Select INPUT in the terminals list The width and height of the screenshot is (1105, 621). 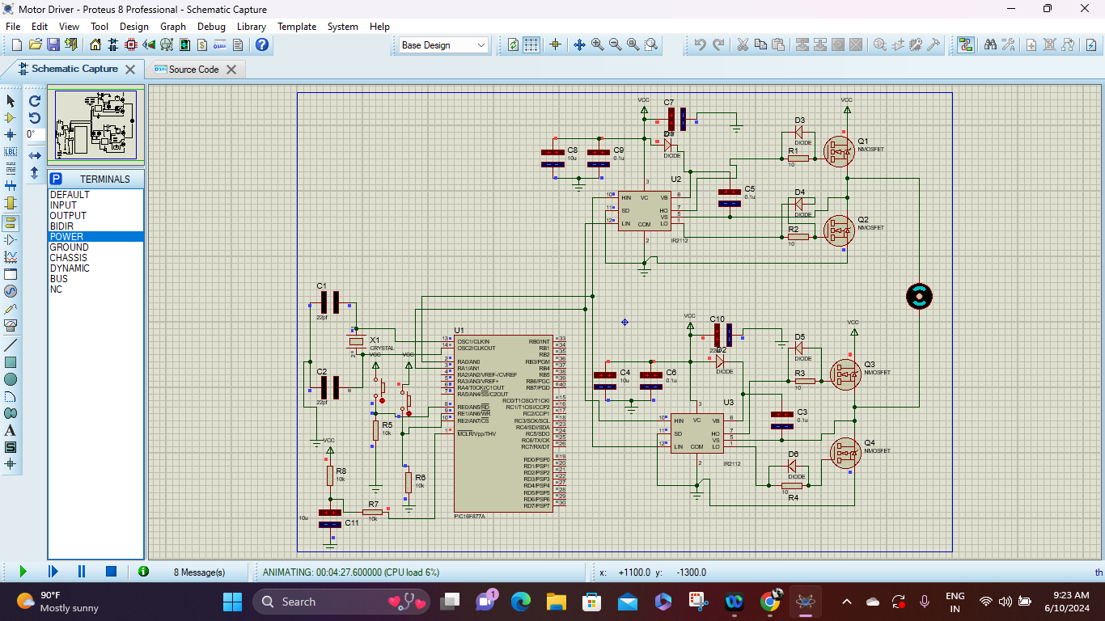(x=95, y=205)
